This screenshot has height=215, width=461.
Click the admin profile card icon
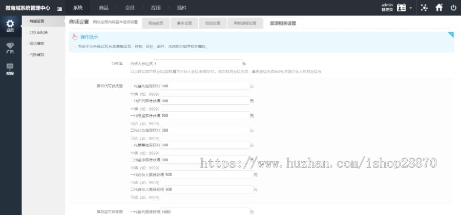point(401,8)
